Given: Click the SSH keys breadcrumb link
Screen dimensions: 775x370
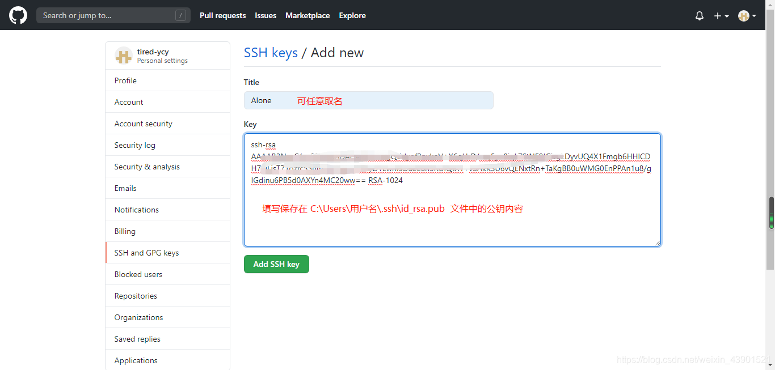Looking at the screenshot, I should pyautogui.click(x=271, y=53).
